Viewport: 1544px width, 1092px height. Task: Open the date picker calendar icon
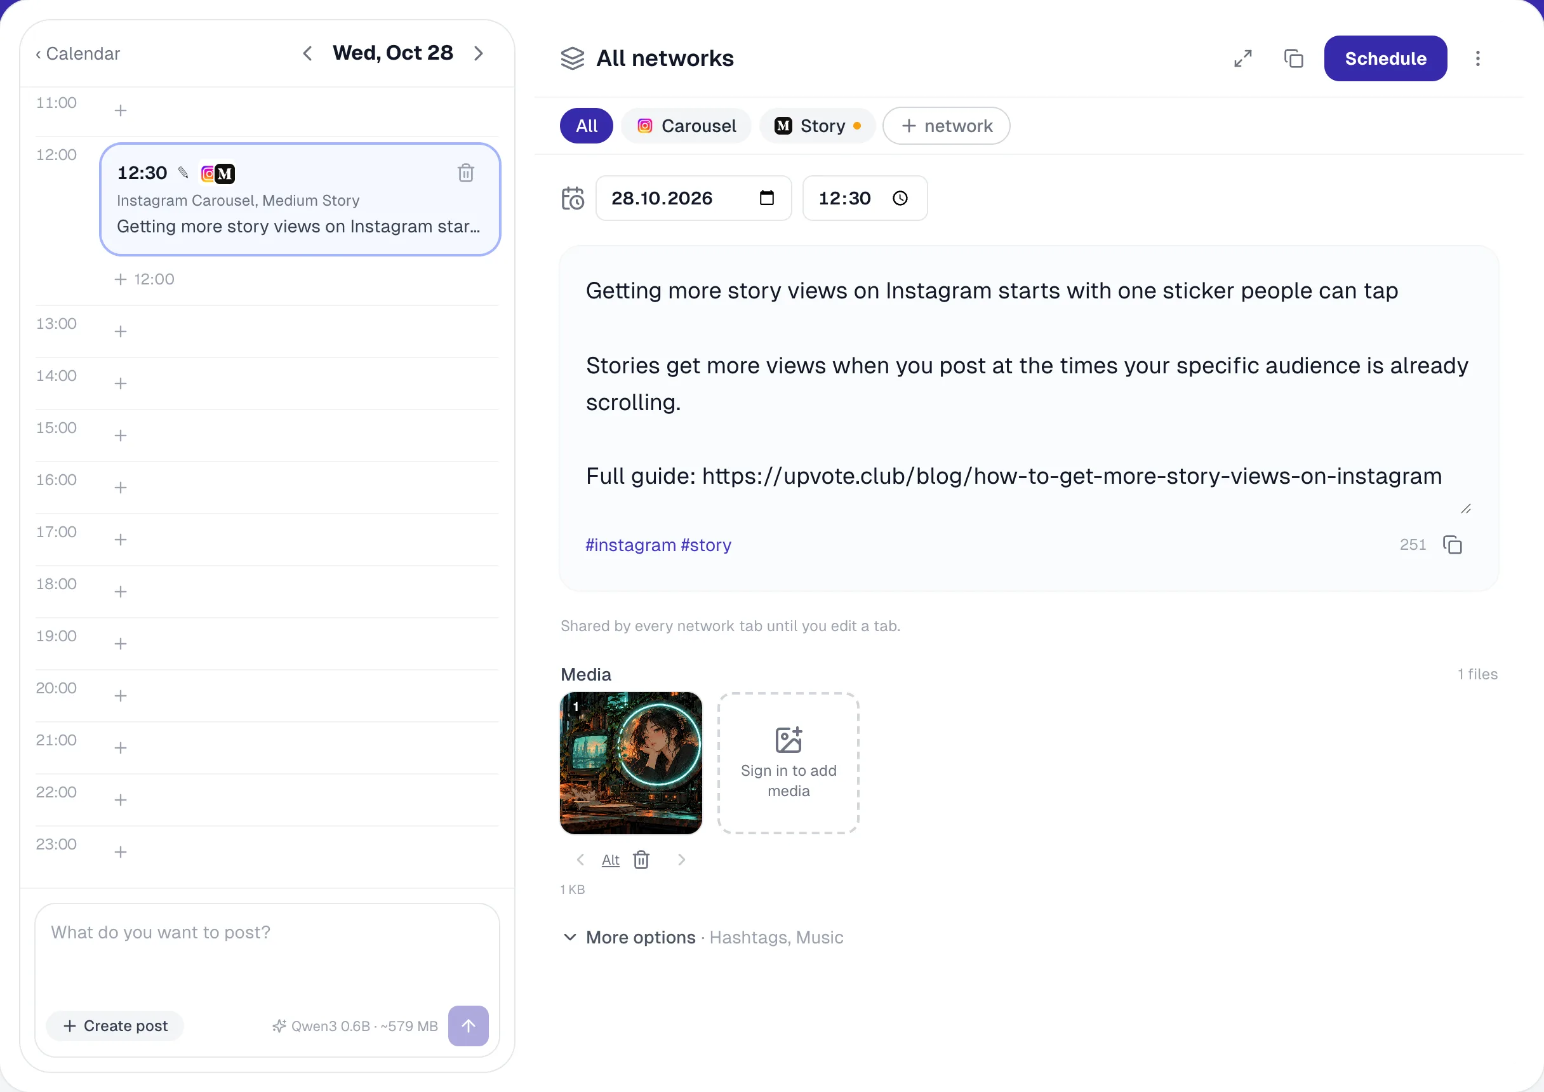pos(767,197)
